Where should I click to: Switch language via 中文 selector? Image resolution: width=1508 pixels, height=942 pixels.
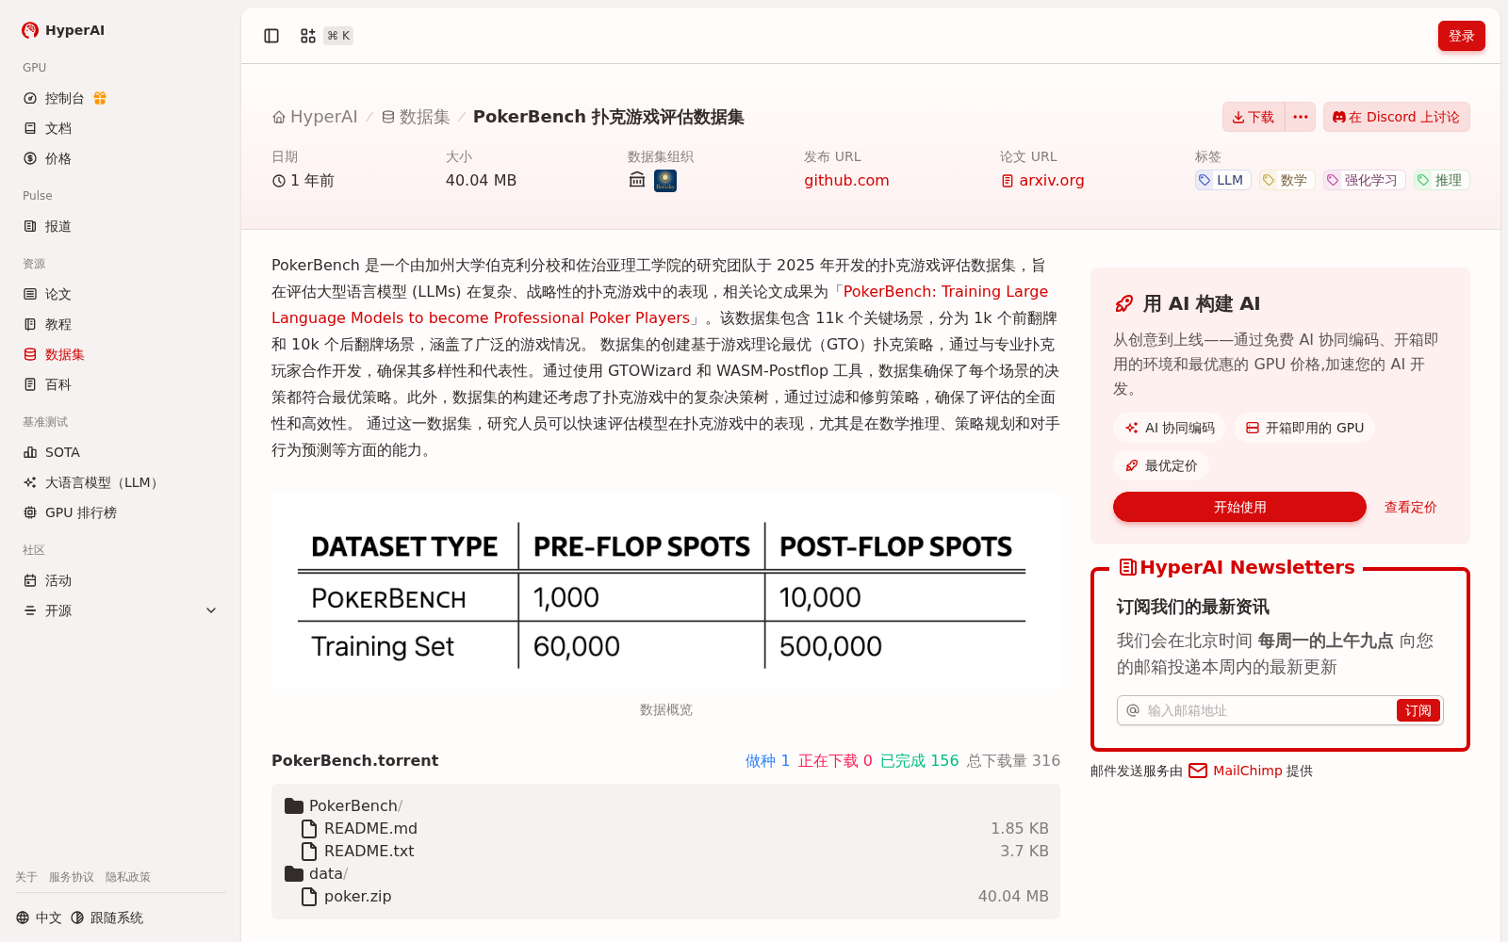[39, 918]
